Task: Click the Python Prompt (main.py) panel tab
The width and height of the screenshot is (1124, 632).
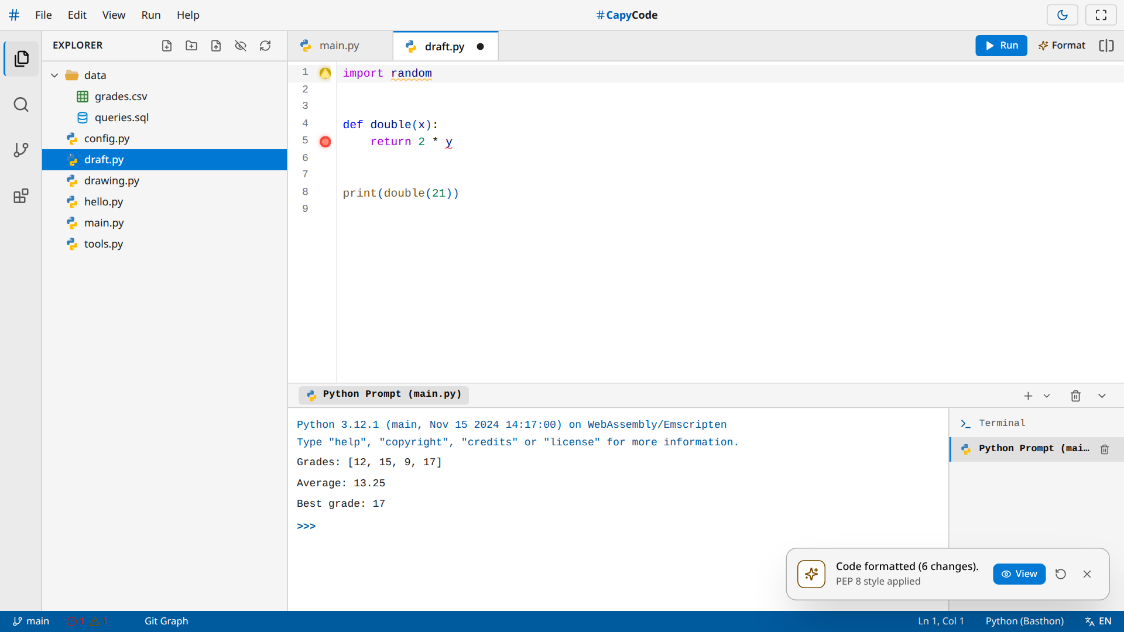Action: [x=384, y=394]
